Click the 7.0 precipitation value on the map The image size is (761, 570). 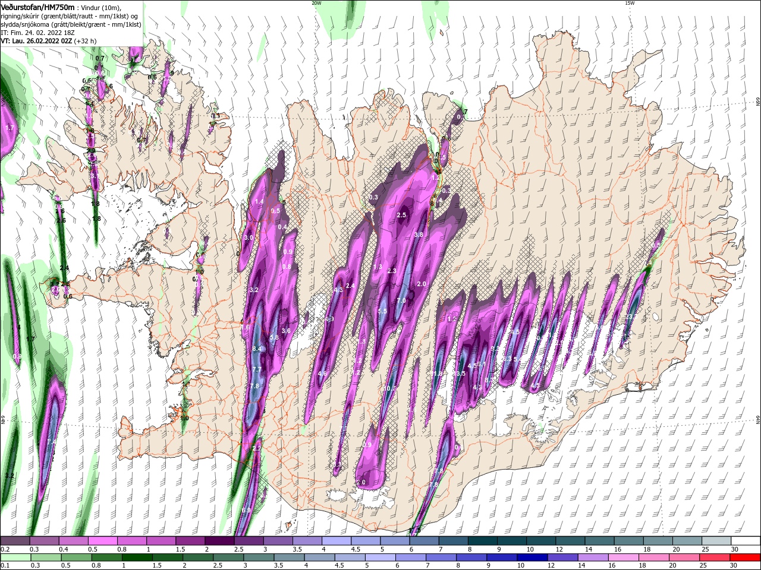point(401,301)
